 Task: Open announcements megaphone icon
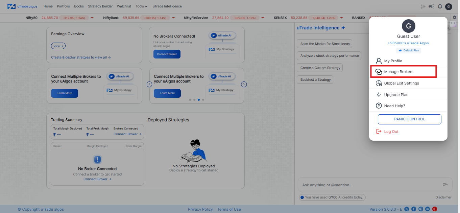pos(431,6)
